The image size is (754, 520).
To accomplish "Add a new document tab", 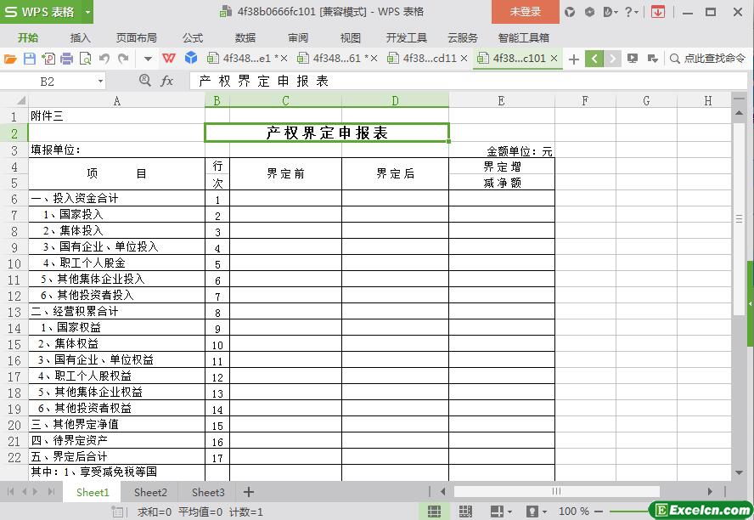I will point(573,59).
